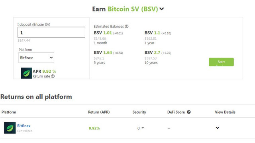Click the Bitfinex logo in the table row
The width and height of the screenshot is (255, 143).
coord(10,128)
